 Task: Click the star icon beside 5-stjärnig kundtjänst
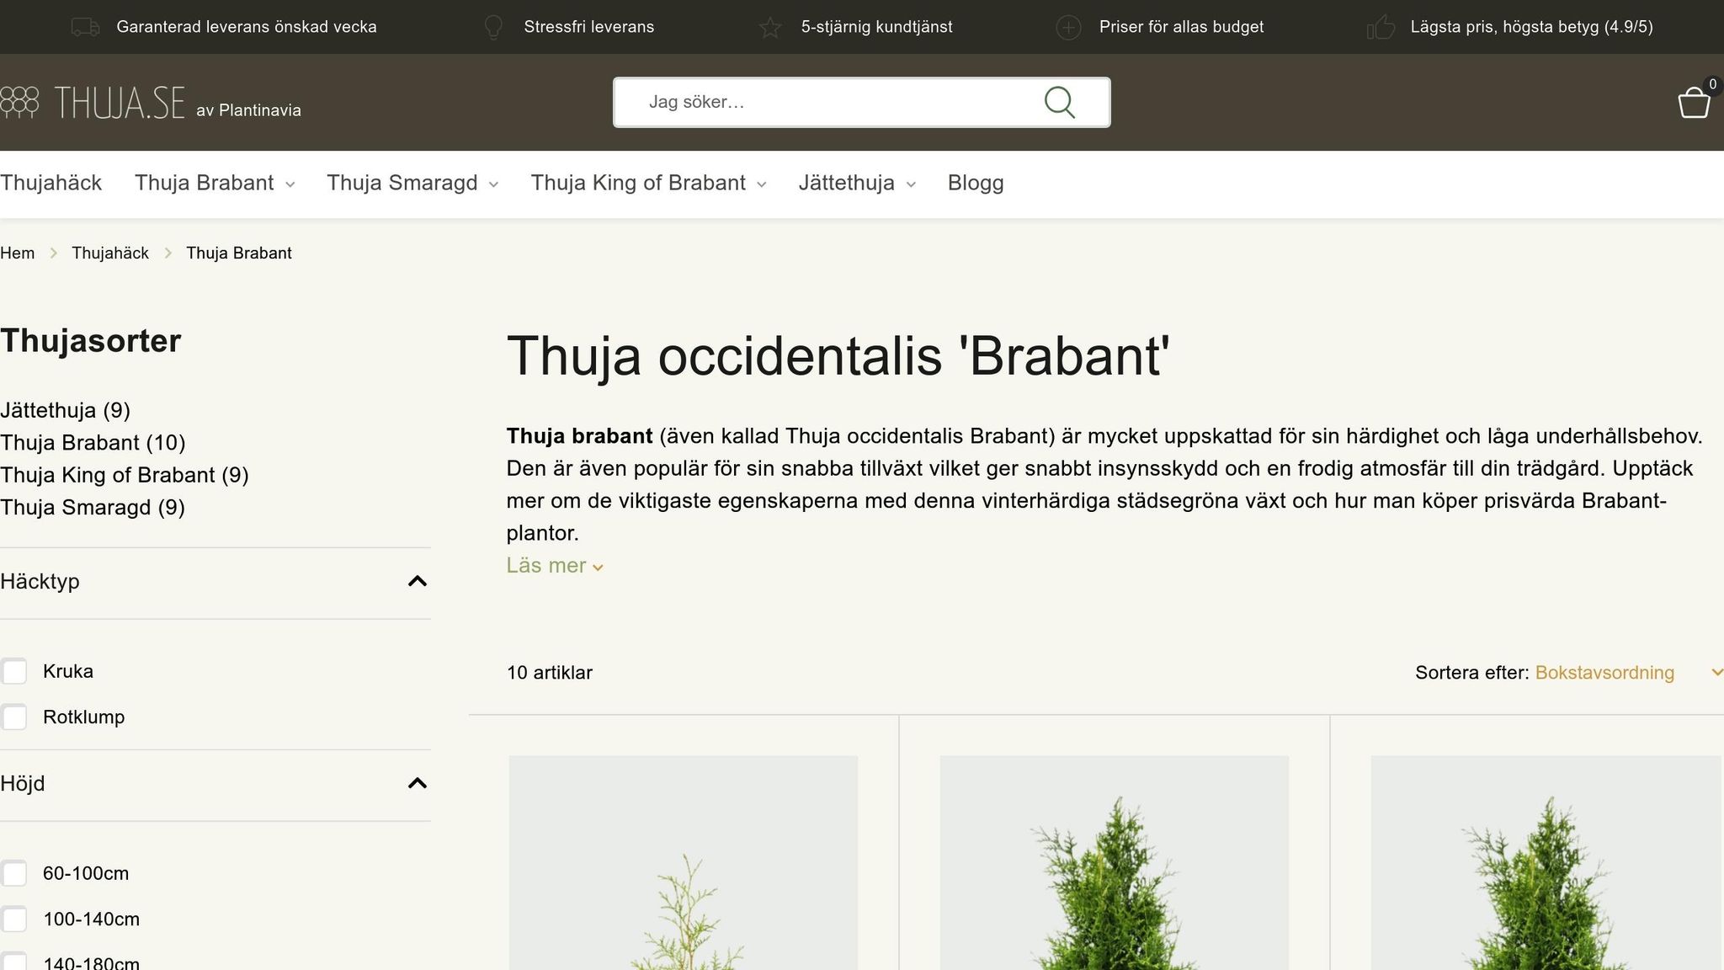(x=770, y=27)
